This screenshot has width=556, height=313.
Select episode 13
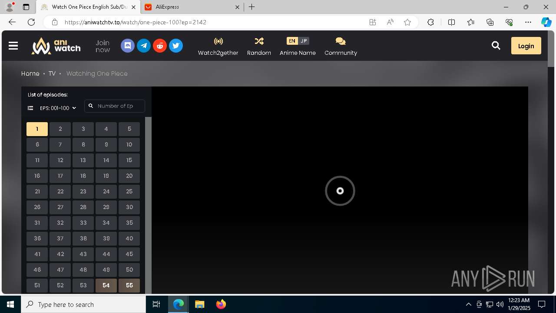coord(83,160)
